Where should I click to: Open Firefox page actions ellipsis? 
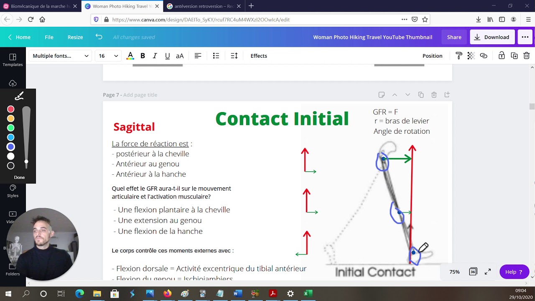click(x=404, y=19)
